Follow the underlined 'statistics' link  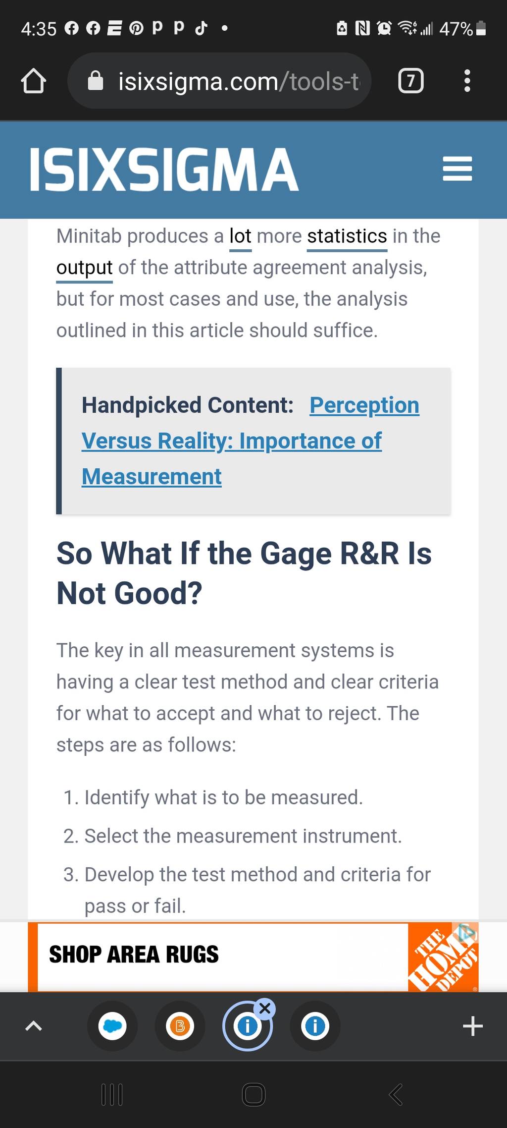[x=347, y=236]
